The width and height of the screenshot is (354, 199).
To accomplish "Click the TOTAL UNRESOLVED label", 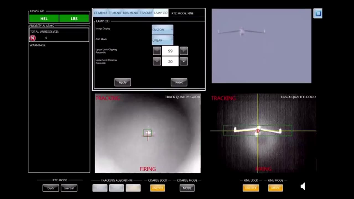I will [x=45, y=32].
